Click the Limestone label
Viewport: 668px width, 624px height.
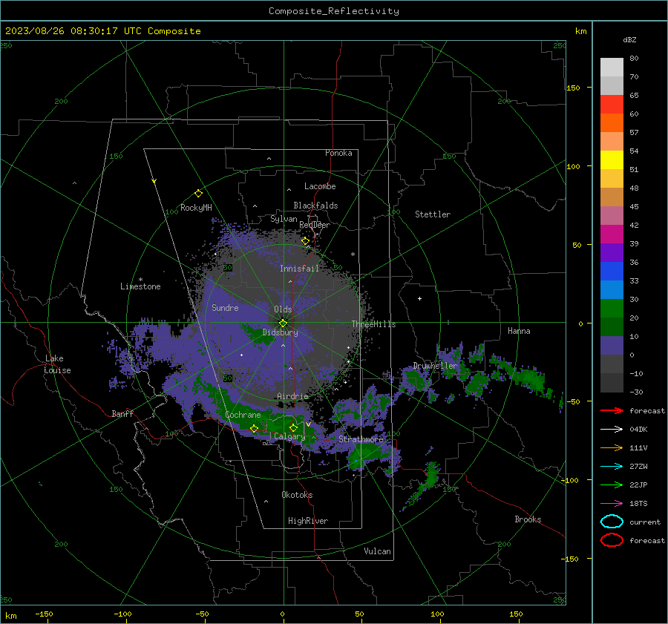coord(140,286)
